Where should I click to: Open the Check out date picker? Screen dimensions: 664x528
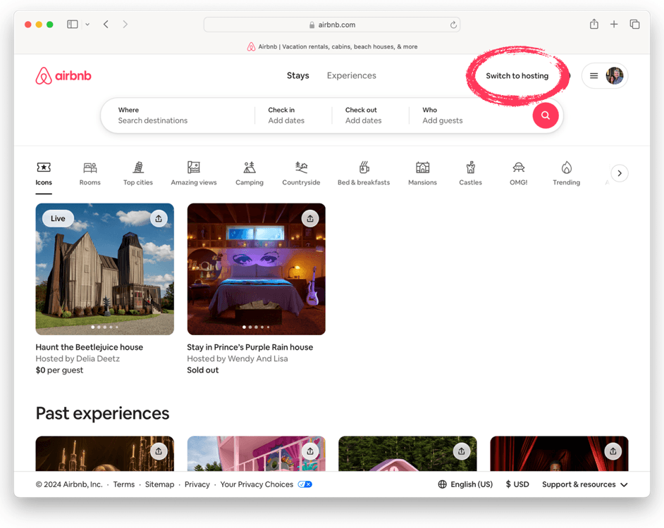coord(369,115)
